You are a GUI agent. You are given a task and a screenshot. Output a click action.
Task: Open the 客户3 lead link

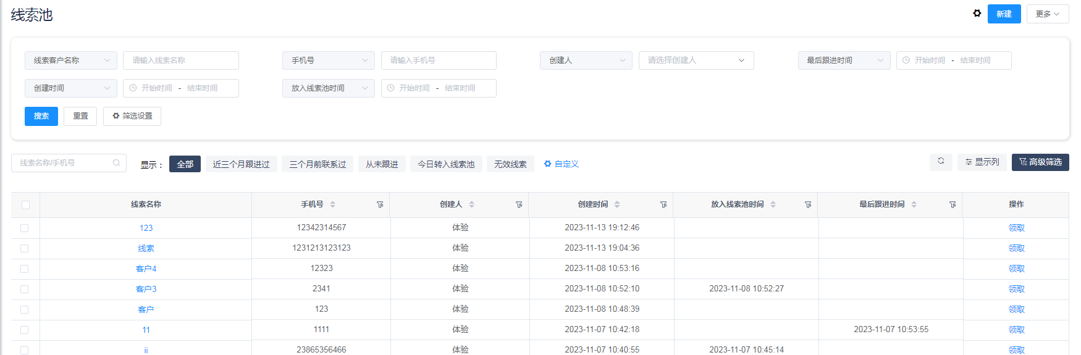tap(146, 289)
